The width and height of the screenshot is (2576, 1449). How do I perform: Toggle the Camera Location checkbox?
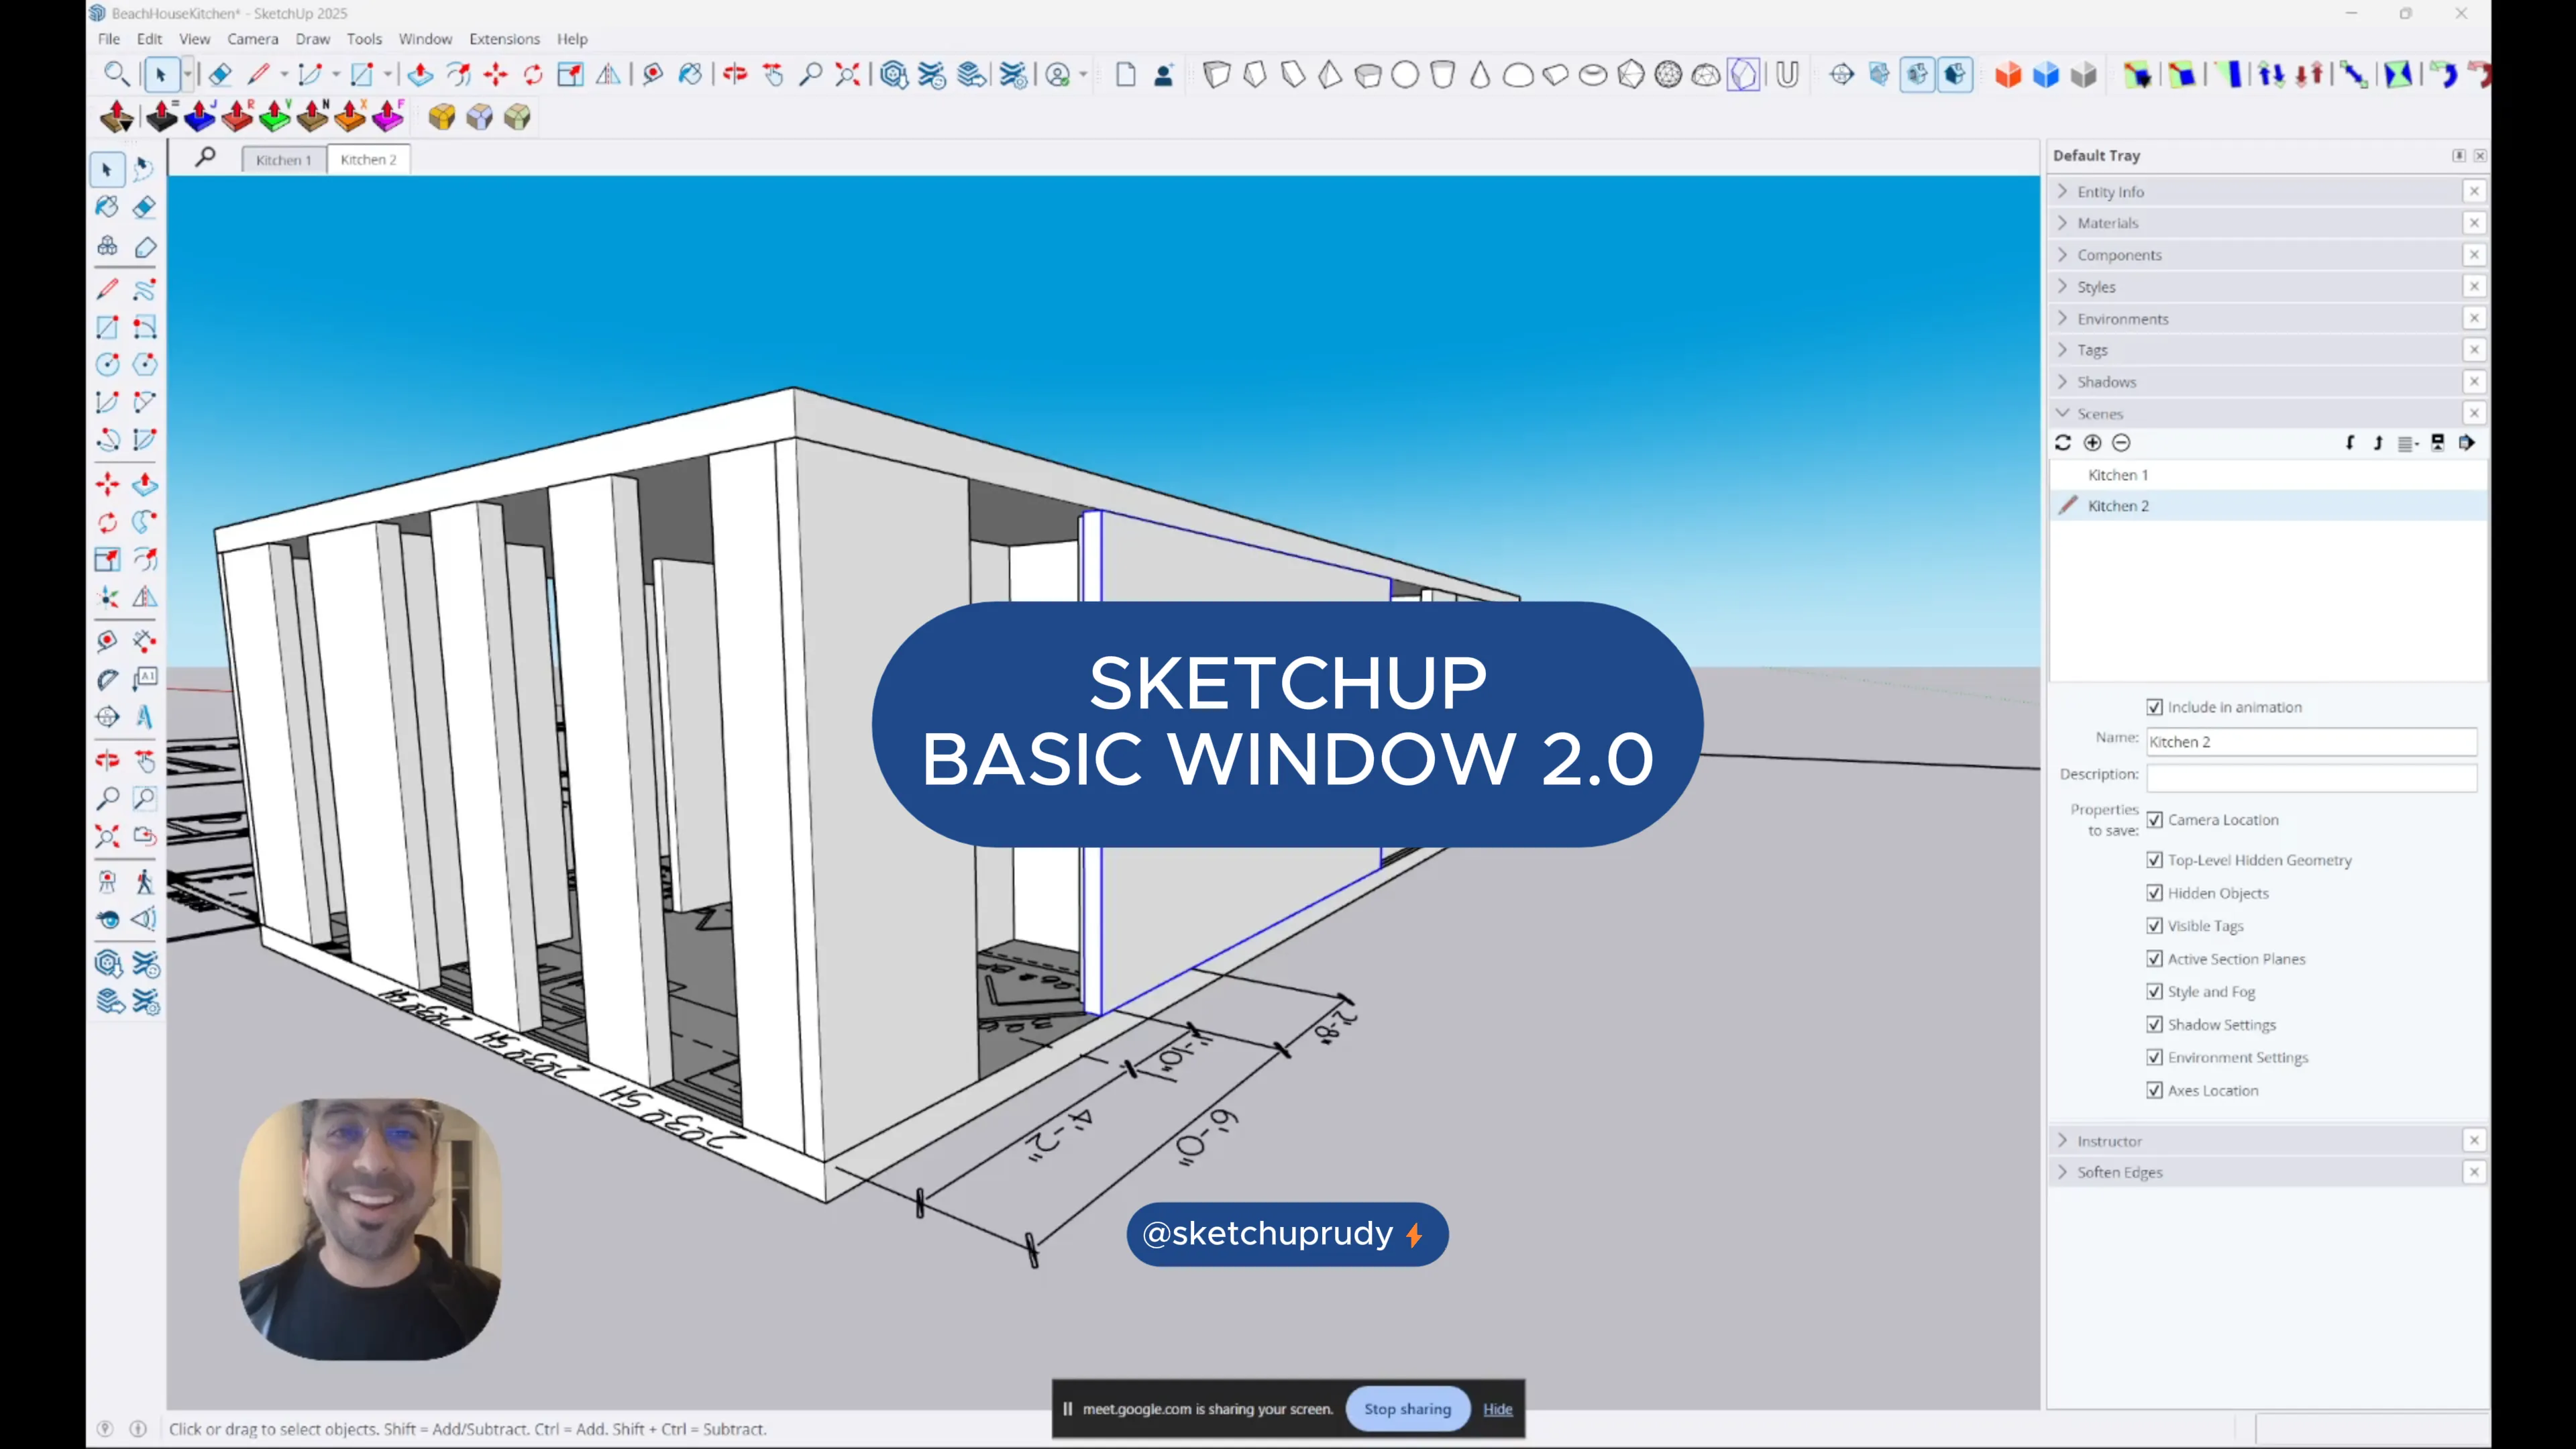pyautogui.click(x=2154, y=820)
